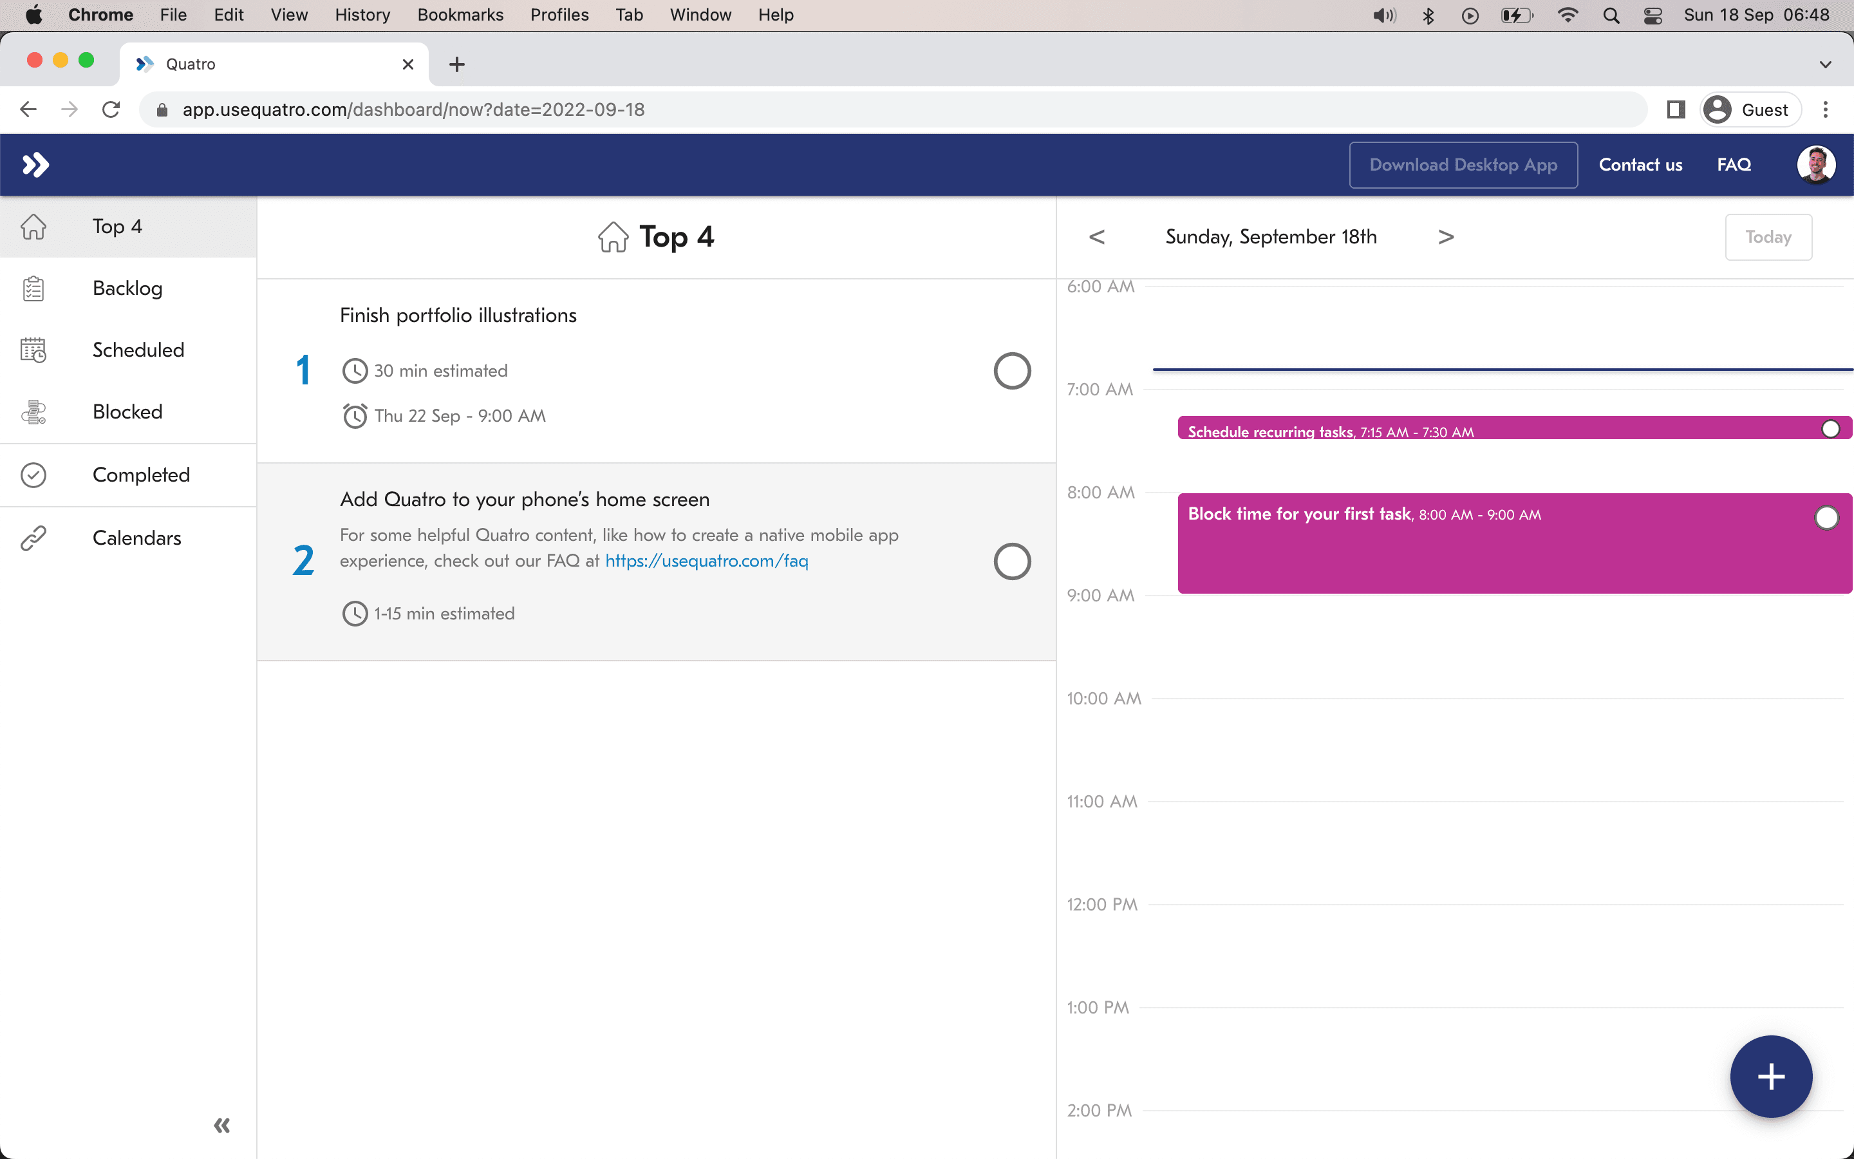The width and height of the screenshot is (1854, 1159).
Task: Click the Quatro logo icon
Action: [x=35, y=164]
